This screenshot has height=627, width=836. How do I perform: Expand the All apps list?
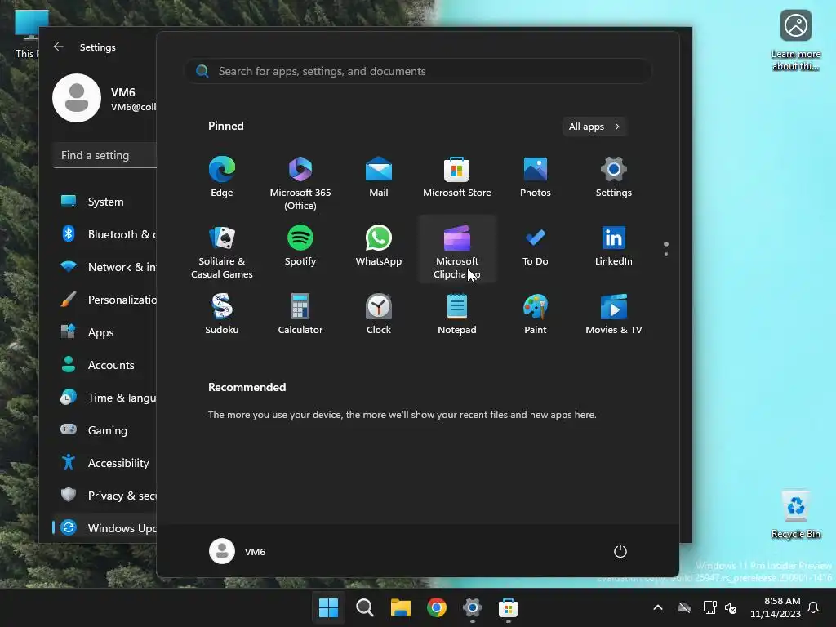coord(594,127)
